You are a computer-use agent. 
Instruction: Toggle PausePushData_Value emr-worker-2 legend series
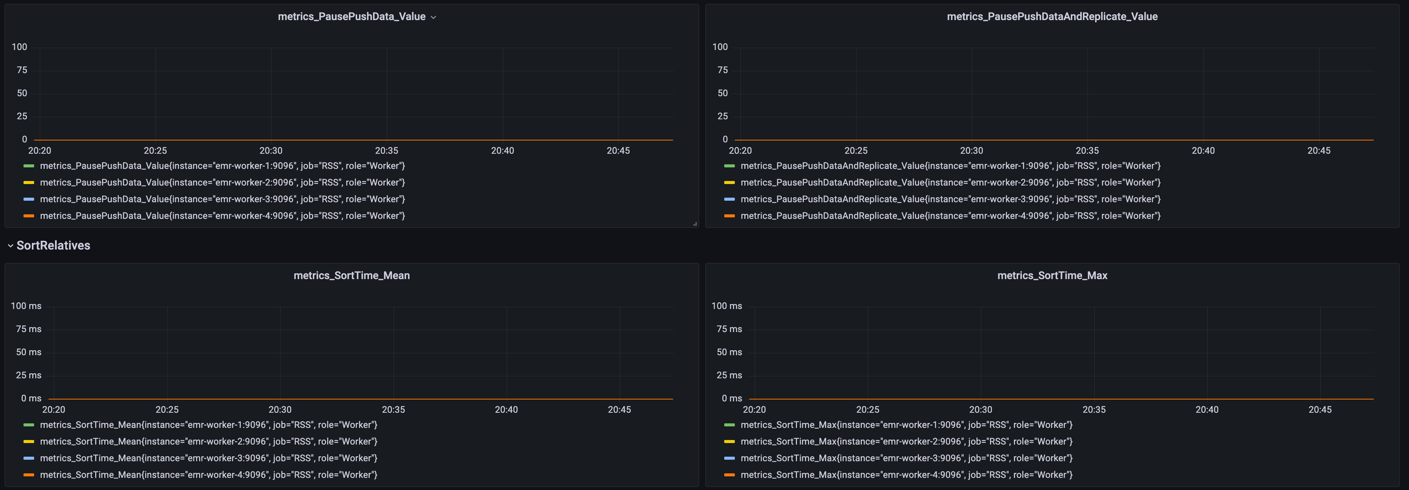[x=222, y=183]
